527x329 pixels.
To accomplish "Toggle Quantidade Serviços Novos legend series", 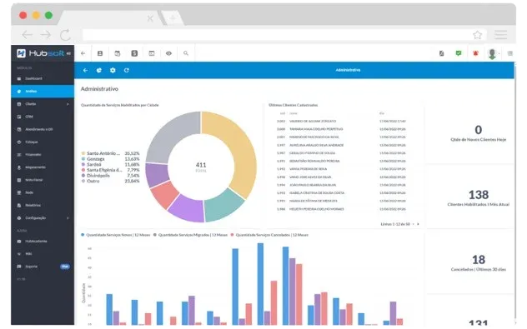I will click(x=115, y=235).
